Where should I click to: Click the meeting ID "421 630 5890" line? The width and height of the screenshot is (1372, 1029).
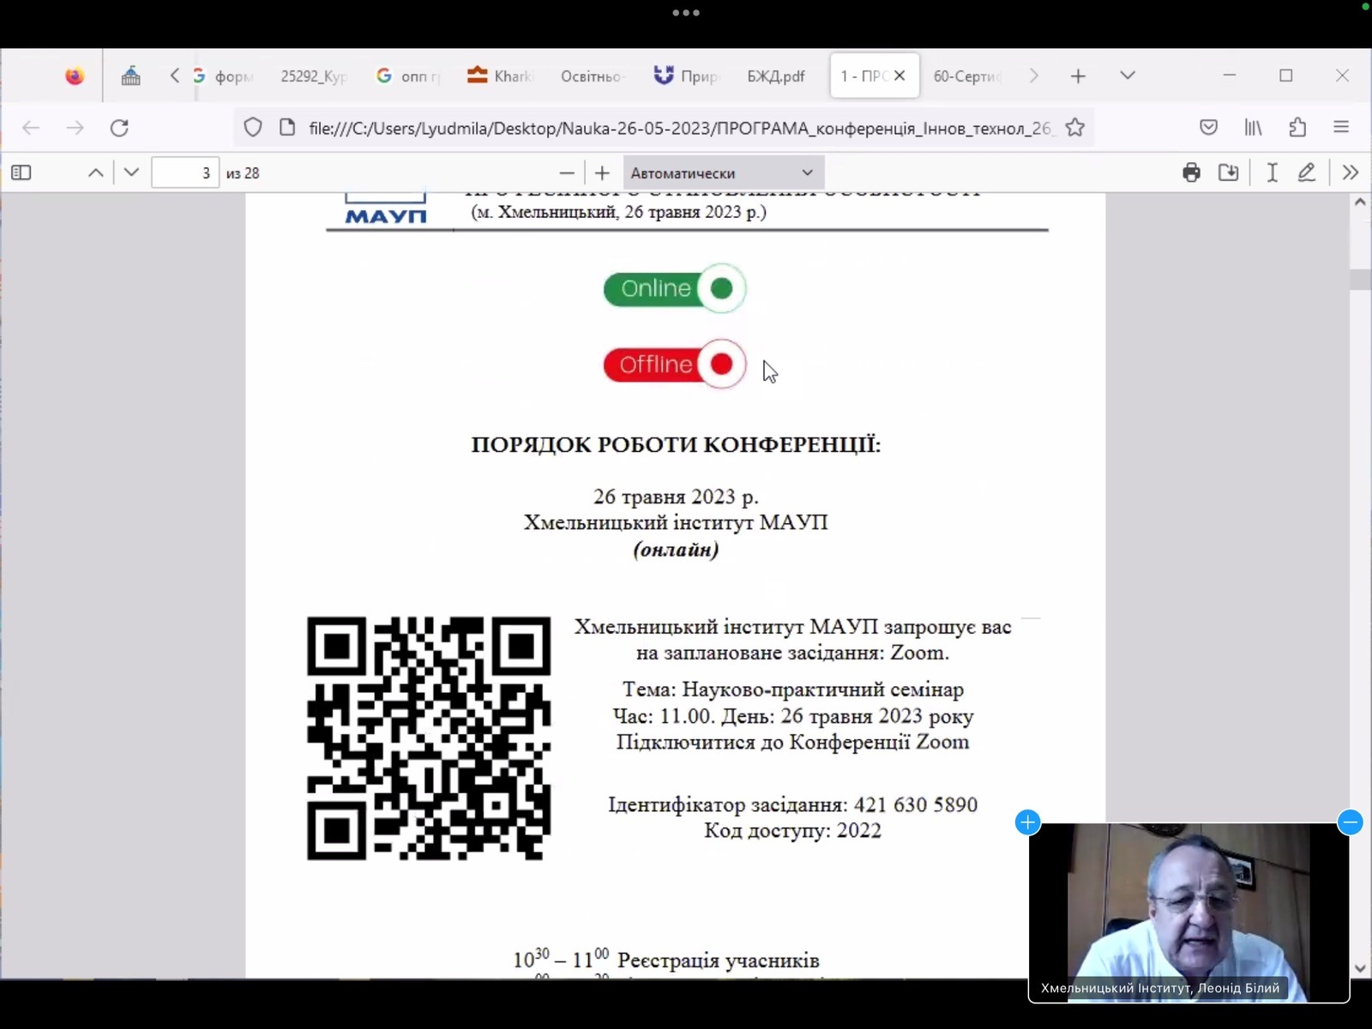pos(793,804)
